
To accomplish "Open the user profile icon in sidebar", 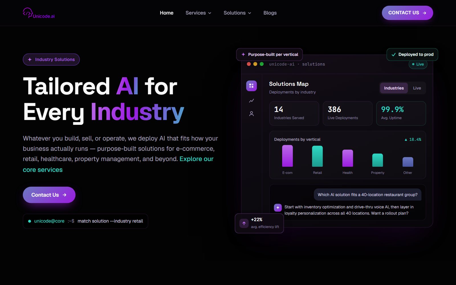I will 251,114.
